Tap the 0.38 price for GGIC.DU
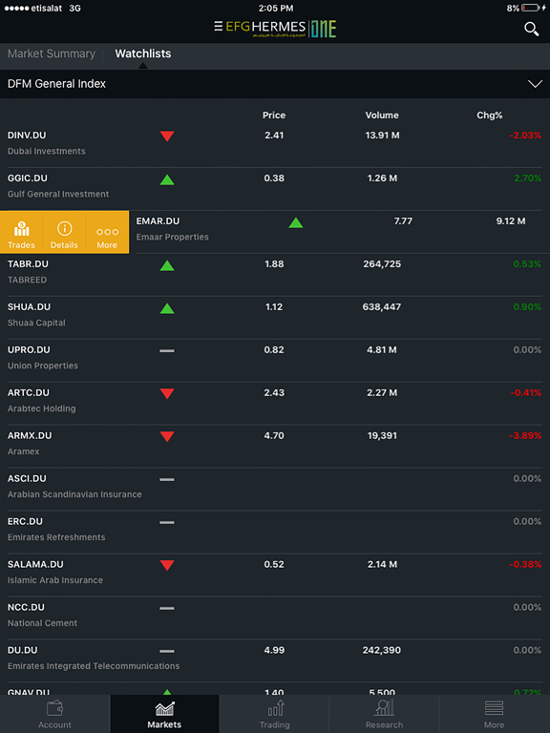This screenshot has width=550, height=733. (x=274, y=178)
